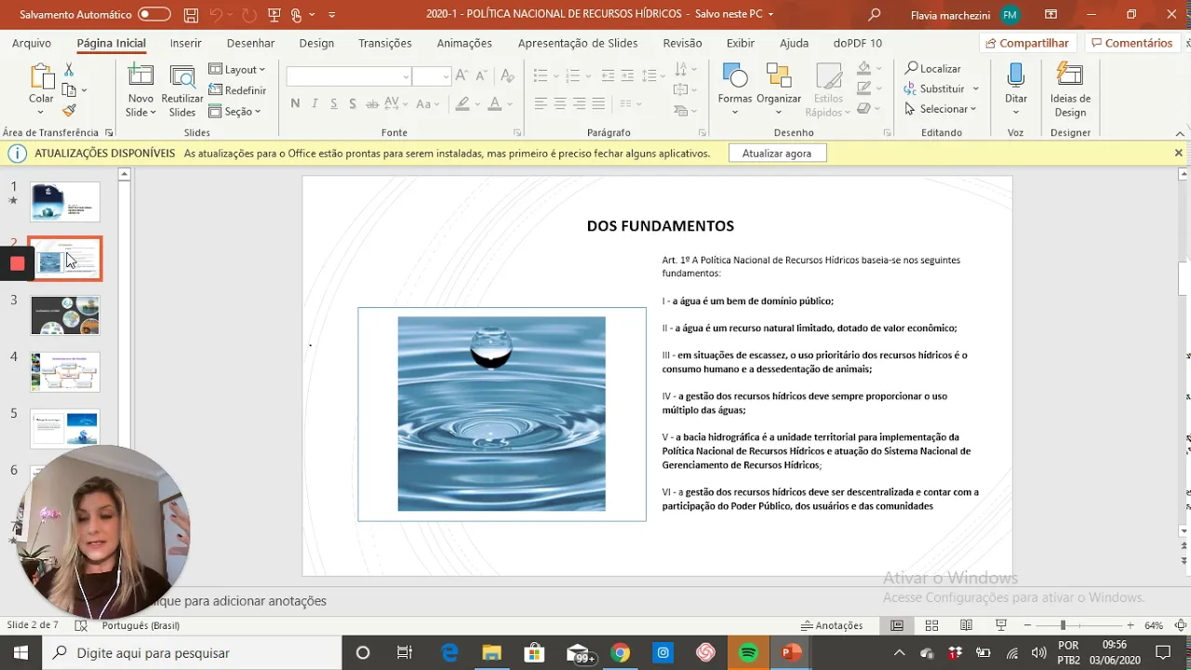This screenshot has width=1191, height=670.
Task: Open the Formas shapes gallery
Action: pyautogui.click(x=735, y=88)
